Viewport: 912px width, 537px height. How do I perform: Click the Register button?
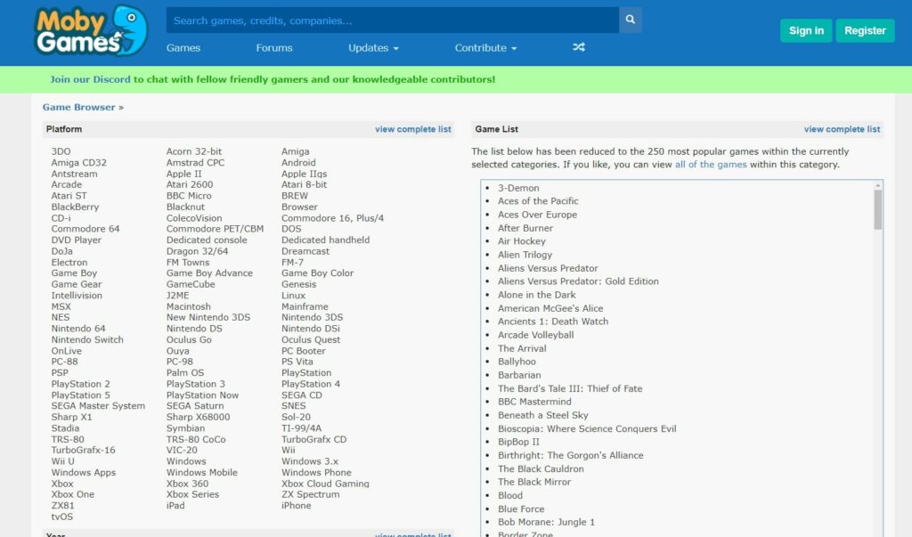tap(865, 31)
